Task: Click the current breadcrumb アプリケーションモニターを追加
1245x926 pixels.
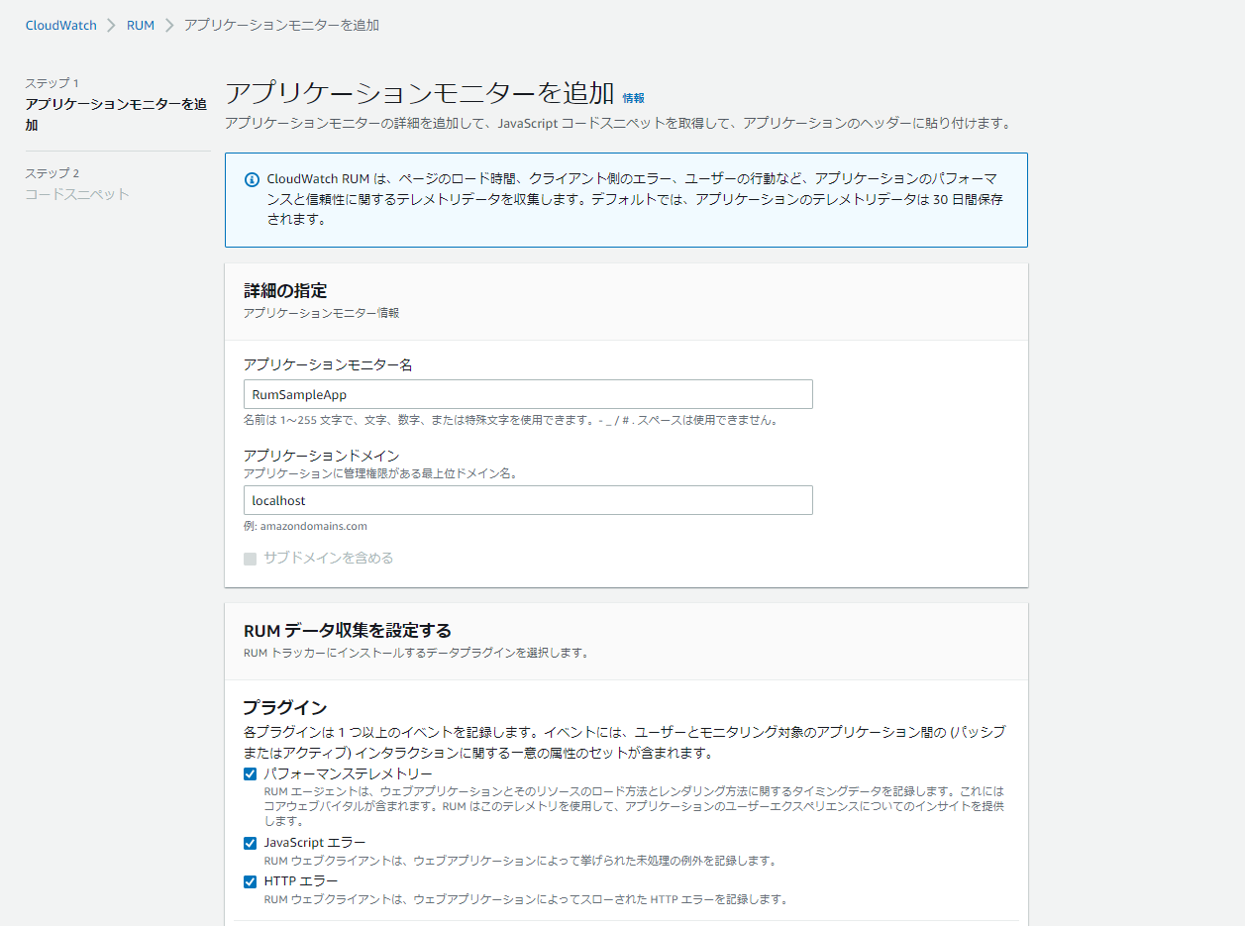Action: click(x=281, y=25)
